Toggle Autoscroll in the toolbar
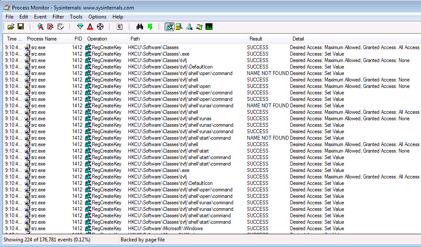 50,27
